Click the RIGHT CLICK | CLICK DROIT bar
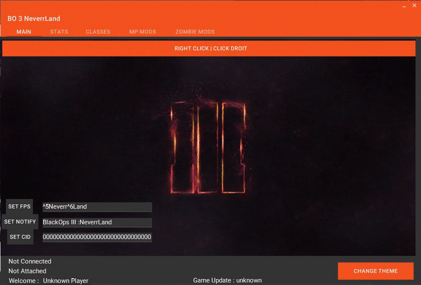The height and width of the screenshot is (285, 421). point(209,48)
